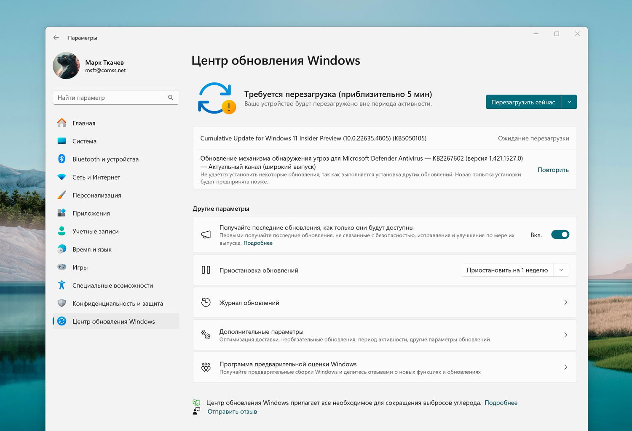Open the Персонализация section

(116, 195)
